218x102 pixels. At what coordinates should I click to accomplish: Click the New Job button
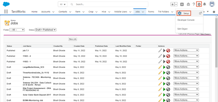[x=73, y=39]
